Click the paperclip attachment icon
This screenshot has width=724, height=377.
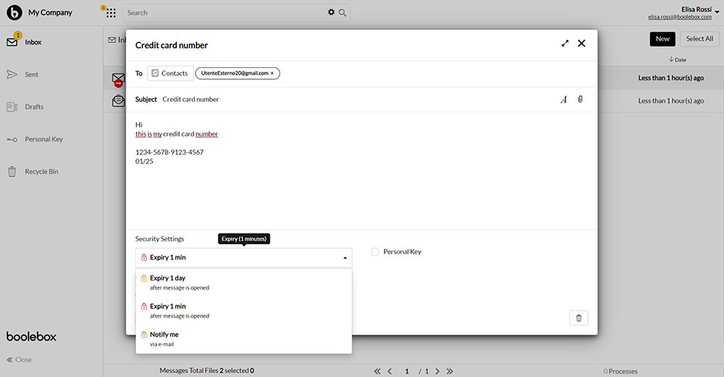point(580,100)
